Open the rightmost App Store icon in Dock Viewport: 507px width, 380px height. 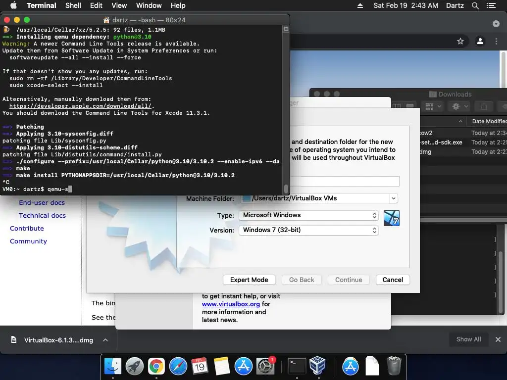coord(351,367)
